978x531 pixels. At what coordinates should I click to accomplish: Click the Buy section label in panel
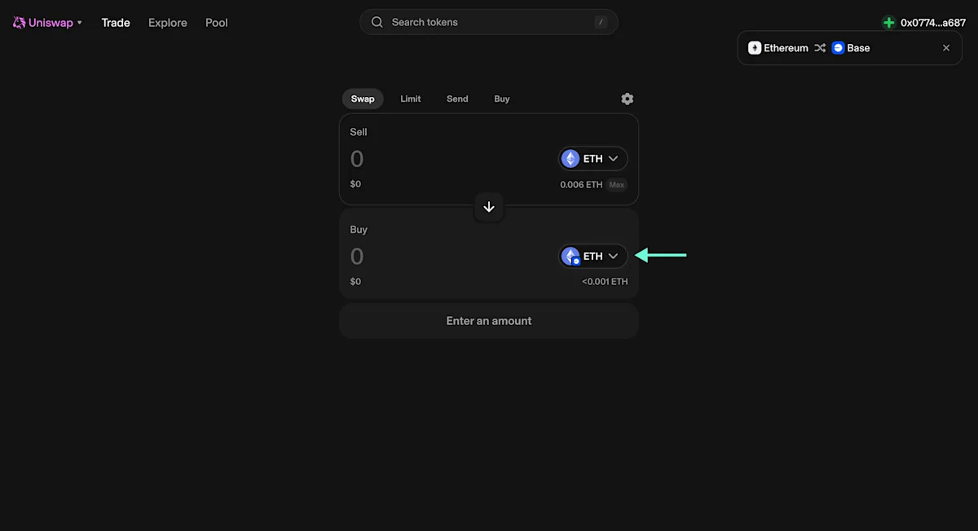coord(359,230)
